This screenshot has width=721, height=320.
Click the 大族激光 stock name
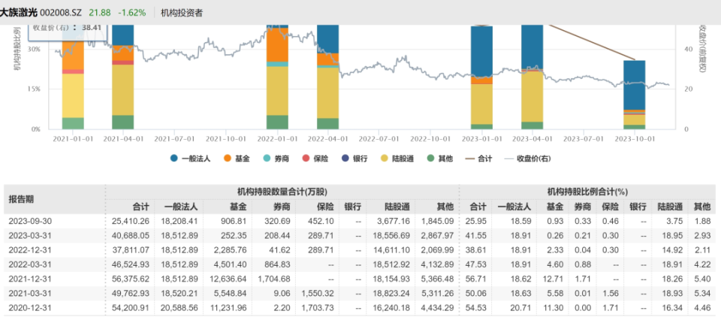coord(20,13)
